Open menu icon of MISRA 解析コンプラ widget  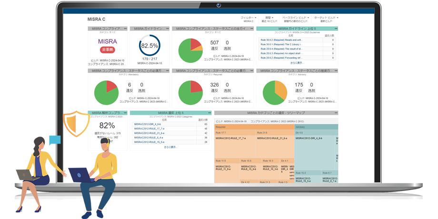pyautogui.click(x=125, y=113)
